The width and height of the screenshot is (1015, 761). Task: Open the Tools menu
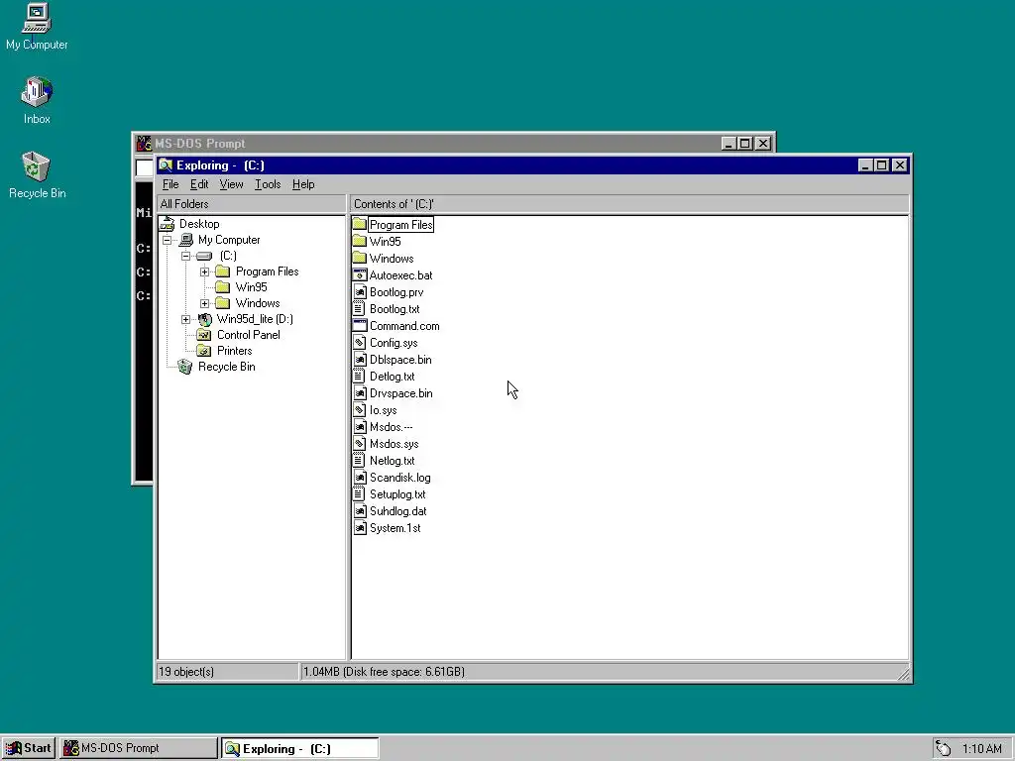click(x=268, y=184)
